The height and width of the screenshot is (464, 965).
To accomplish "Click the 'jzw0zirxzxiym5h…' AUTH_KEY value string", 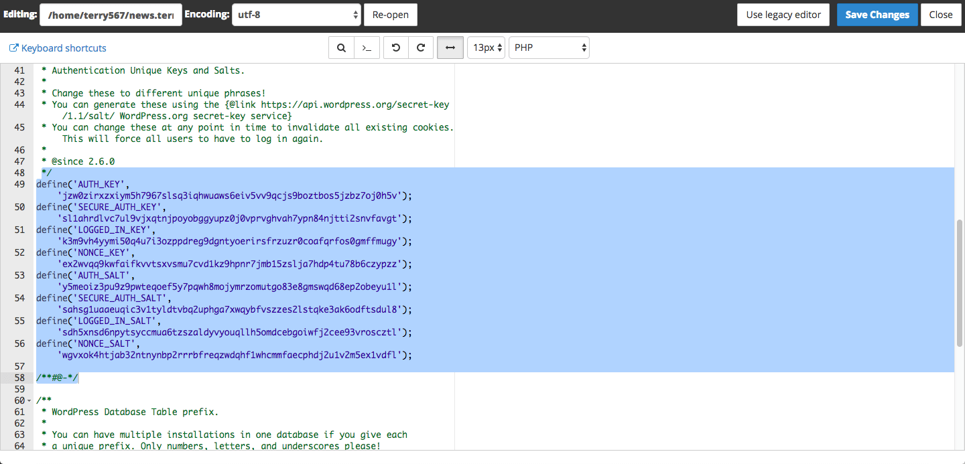I will (232, 196).
